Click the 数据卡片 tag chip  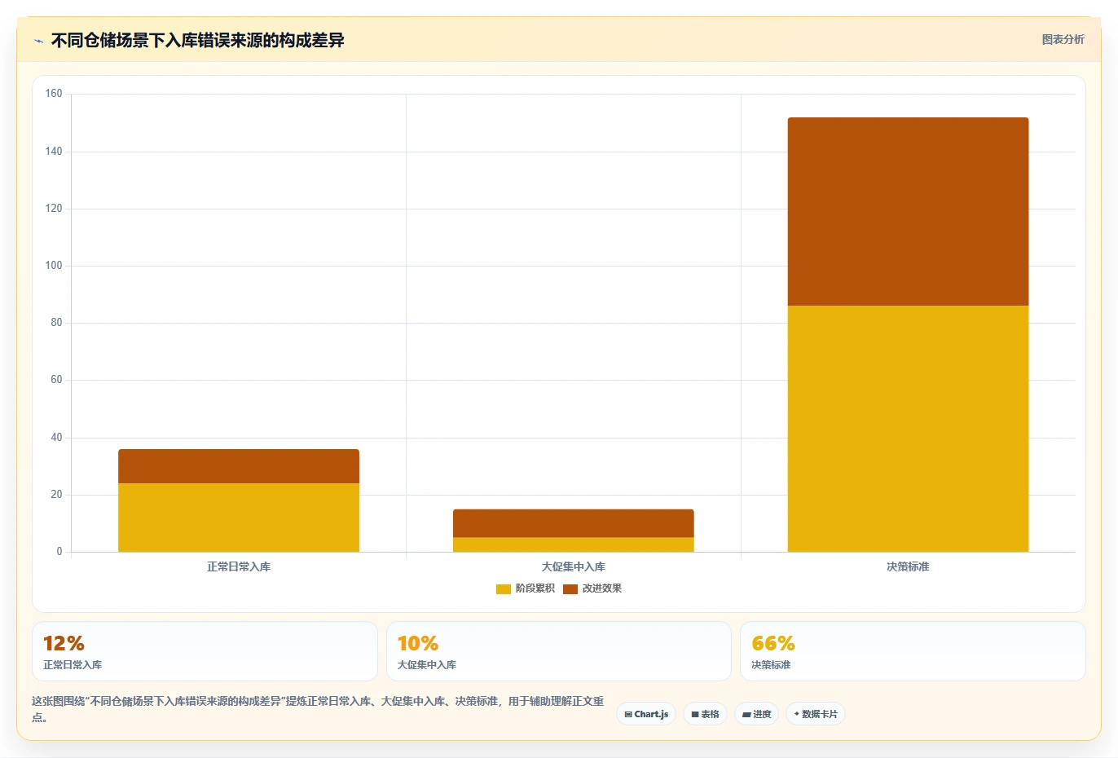coord(816,714)
